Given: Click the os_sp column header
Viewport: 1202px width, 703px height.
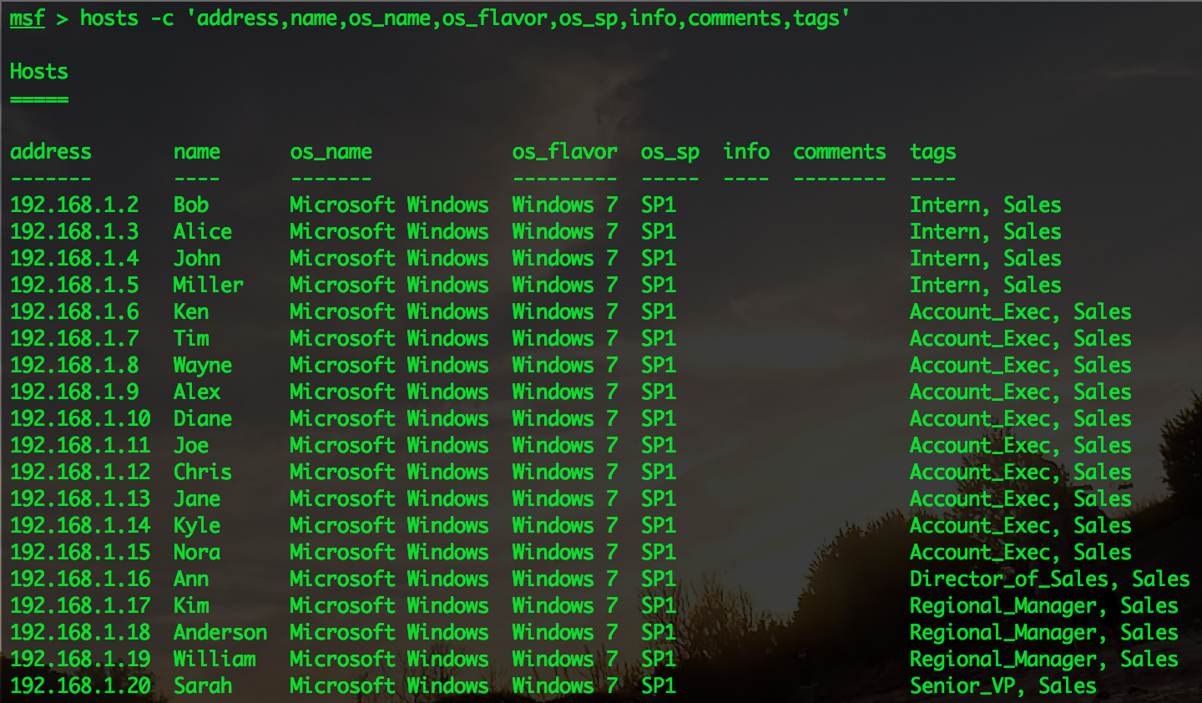Looking at the screenshot, I should 669,152.
